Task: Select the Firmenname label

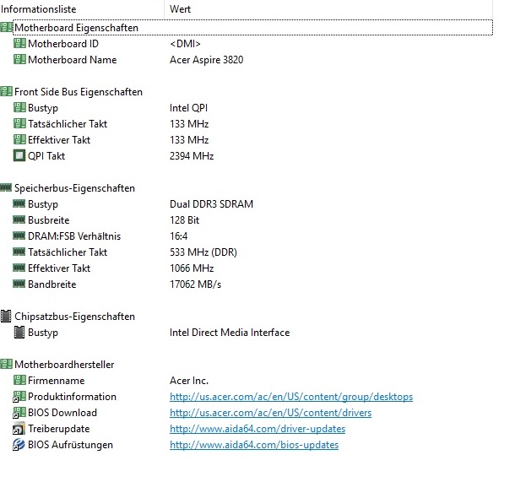Action: [x=57, y=381]
